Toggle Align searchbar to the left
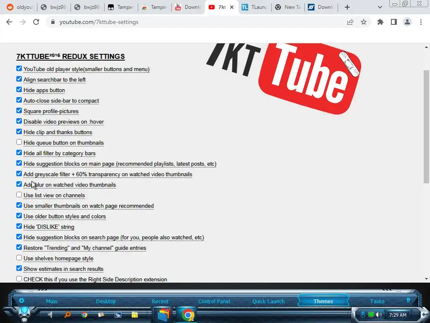This screenshot has width=430, height=323. pyautogui.click(x=19, y=79)
